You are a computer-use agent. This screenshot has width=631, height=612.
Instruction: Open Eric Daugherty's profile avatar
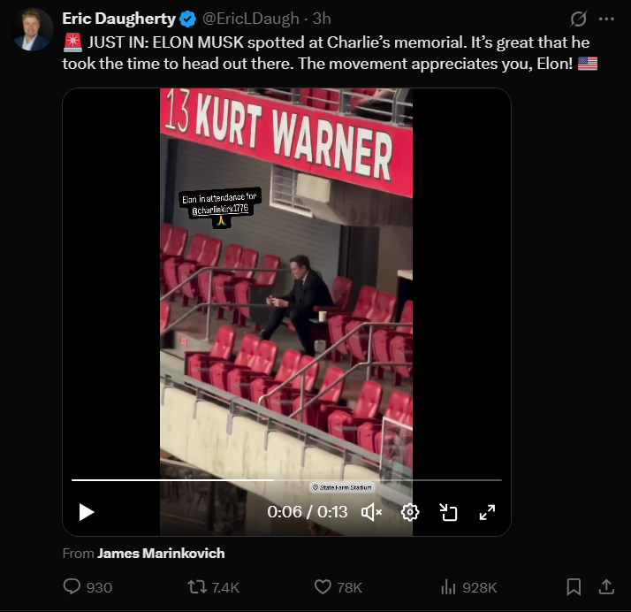(x=32, y=29)
